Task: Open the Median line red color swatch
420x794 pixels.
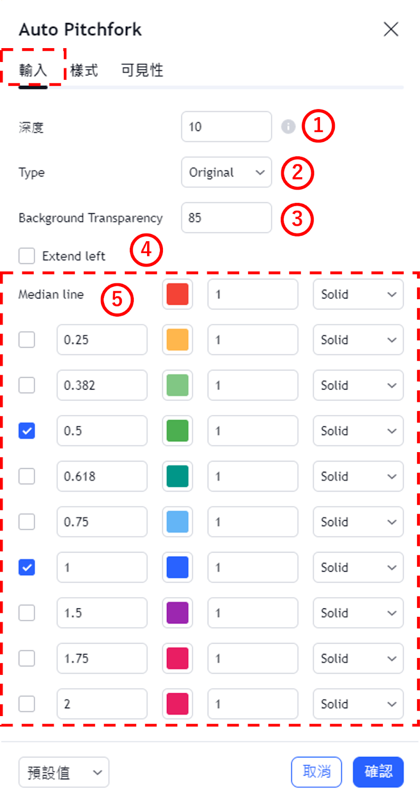Action: (177, 294)
